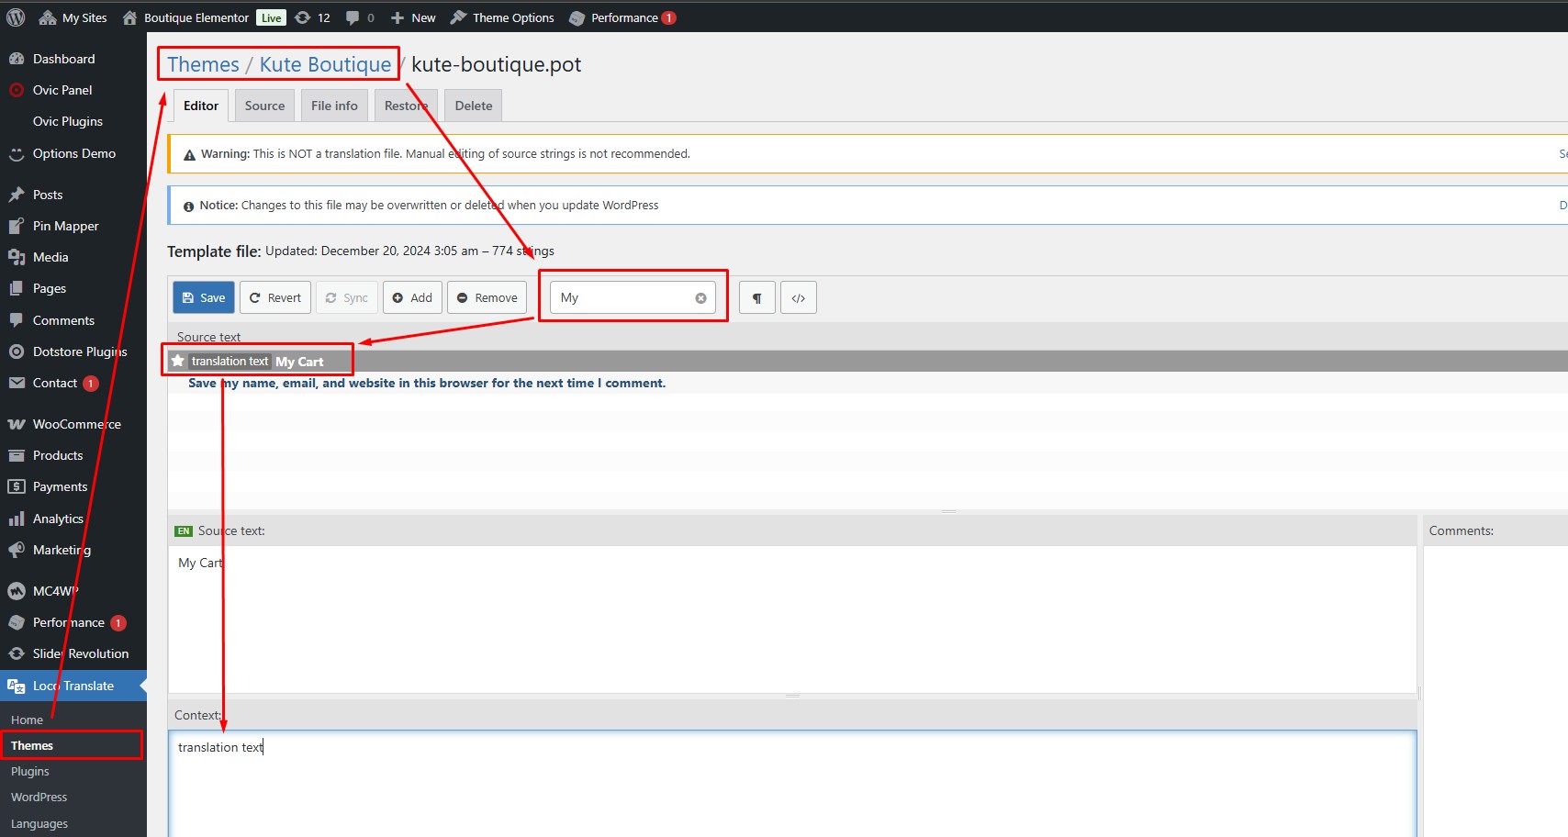This screenshot has width=1568, height=837.
Task: Click the Add string button
Action: click(412, 297)
